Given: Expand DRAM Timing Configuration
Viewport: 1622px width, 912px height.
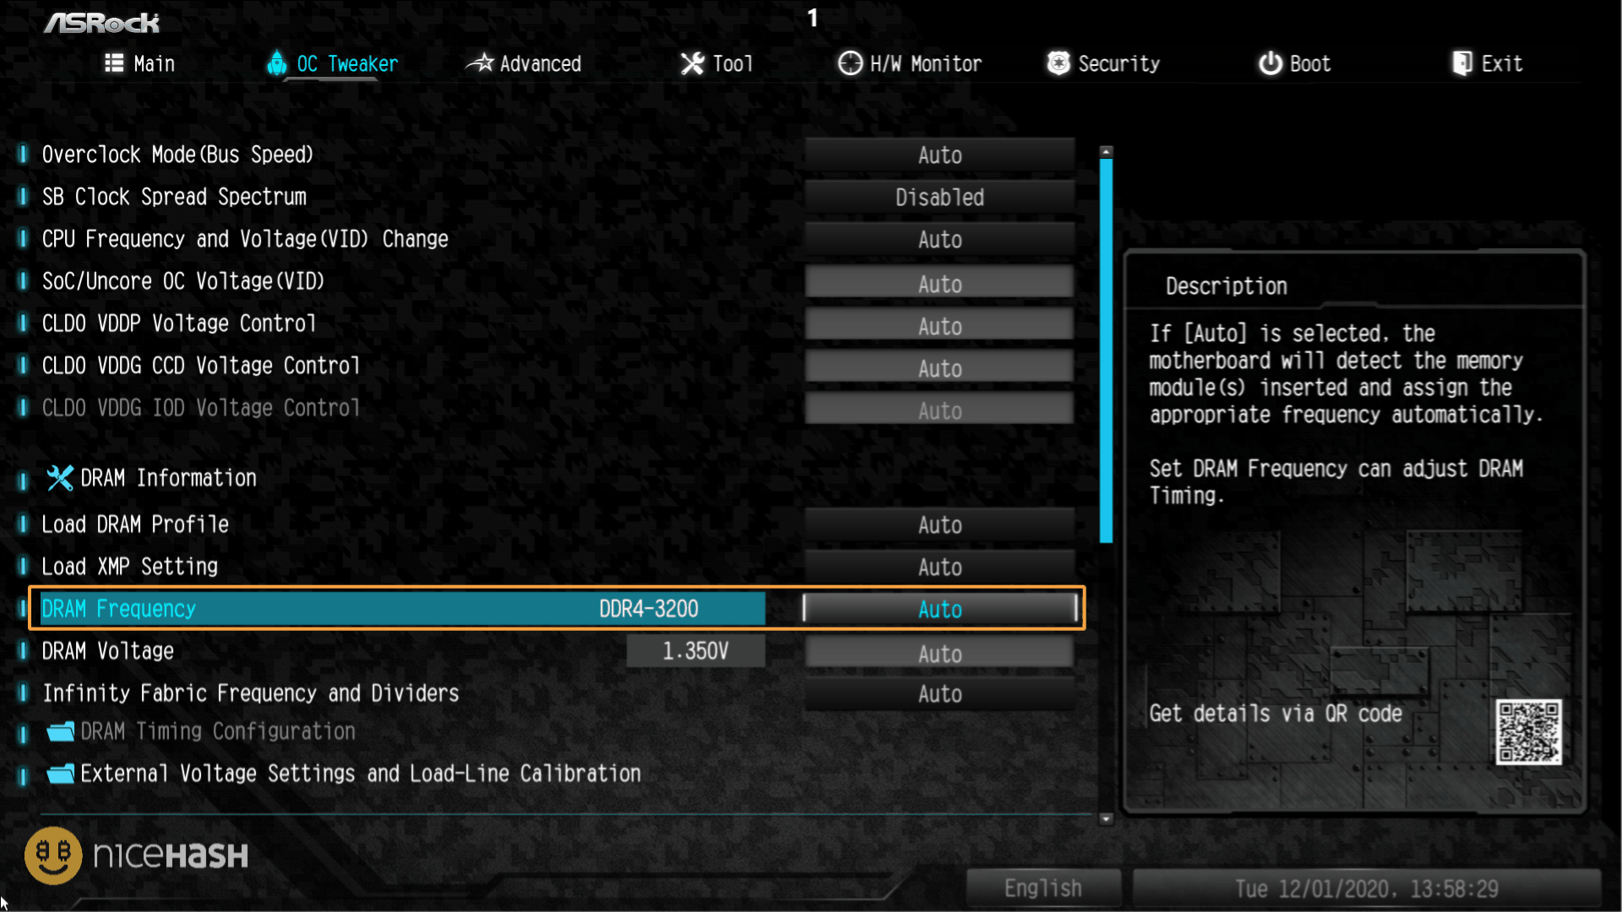Looking at the screenshot, I should (x=217, y=730).
